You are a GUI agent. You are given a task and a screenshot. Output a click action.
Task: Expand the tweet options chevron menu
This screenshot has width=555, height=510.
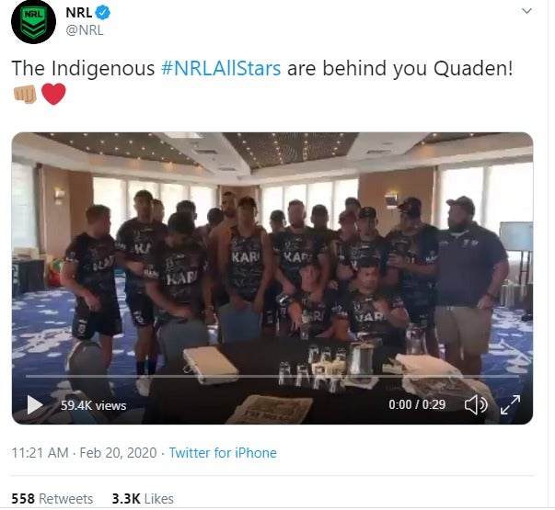pos(526,11)
